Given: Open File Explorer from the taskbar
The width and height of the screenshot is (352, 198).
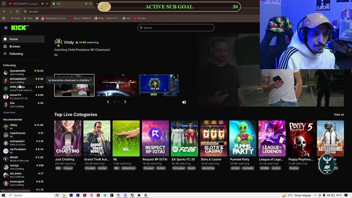Looking at the screenshot, I should point(64,195).
